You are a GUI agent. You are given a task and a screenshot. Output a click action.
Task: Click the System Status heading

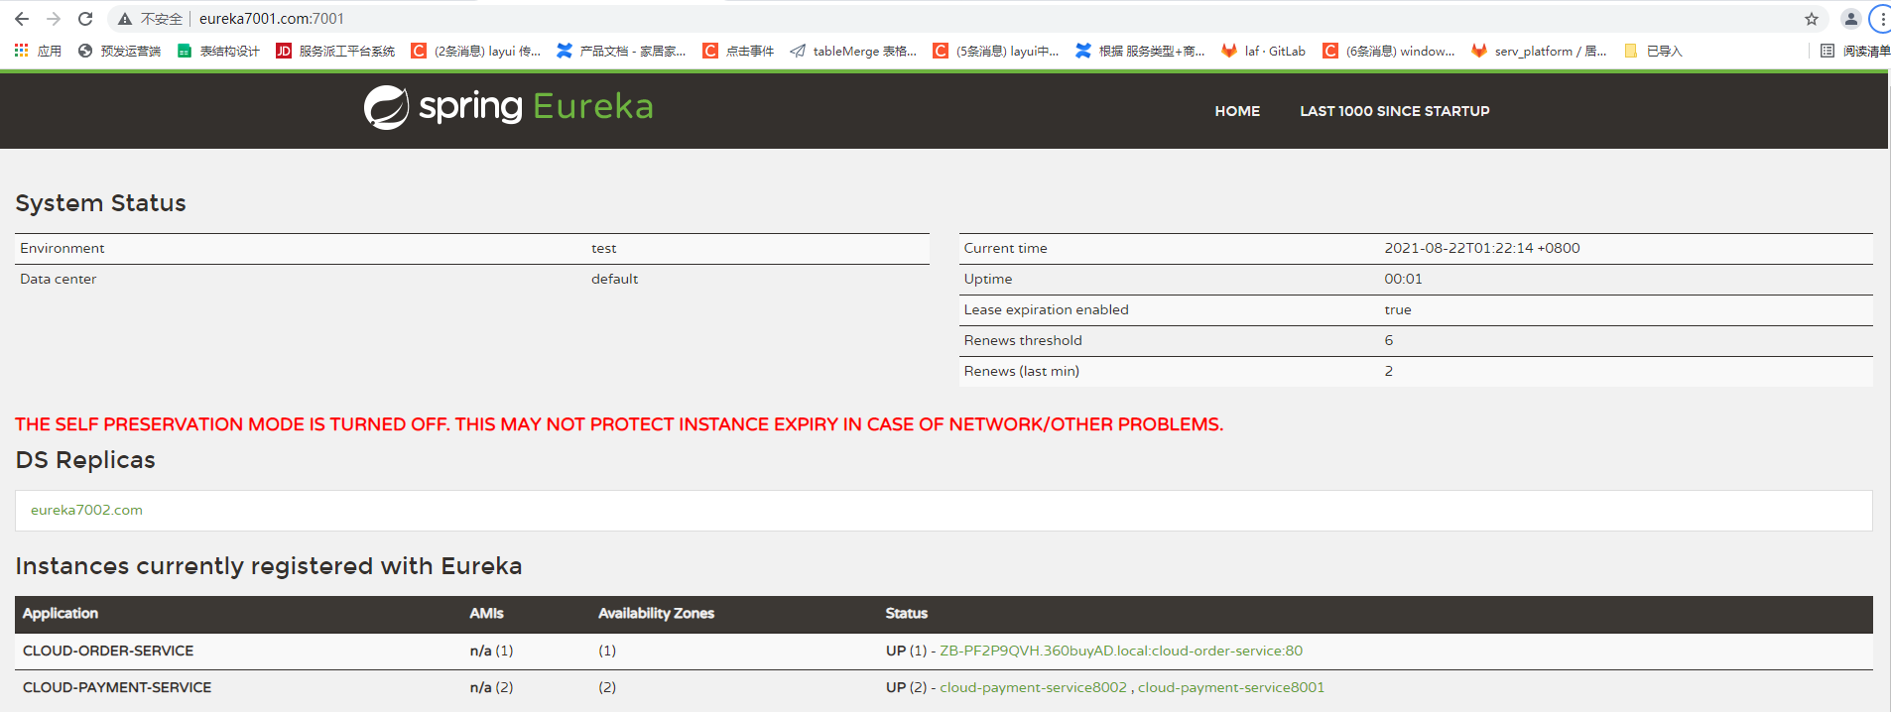tap(100, 203)
